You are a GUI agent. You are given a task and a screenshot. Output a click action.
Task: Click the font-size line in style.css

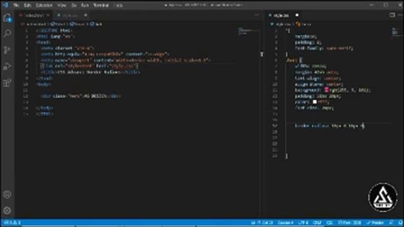[314, 108]
